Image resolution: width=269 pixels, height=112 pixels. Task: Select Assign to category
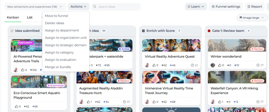coord(59,52)
